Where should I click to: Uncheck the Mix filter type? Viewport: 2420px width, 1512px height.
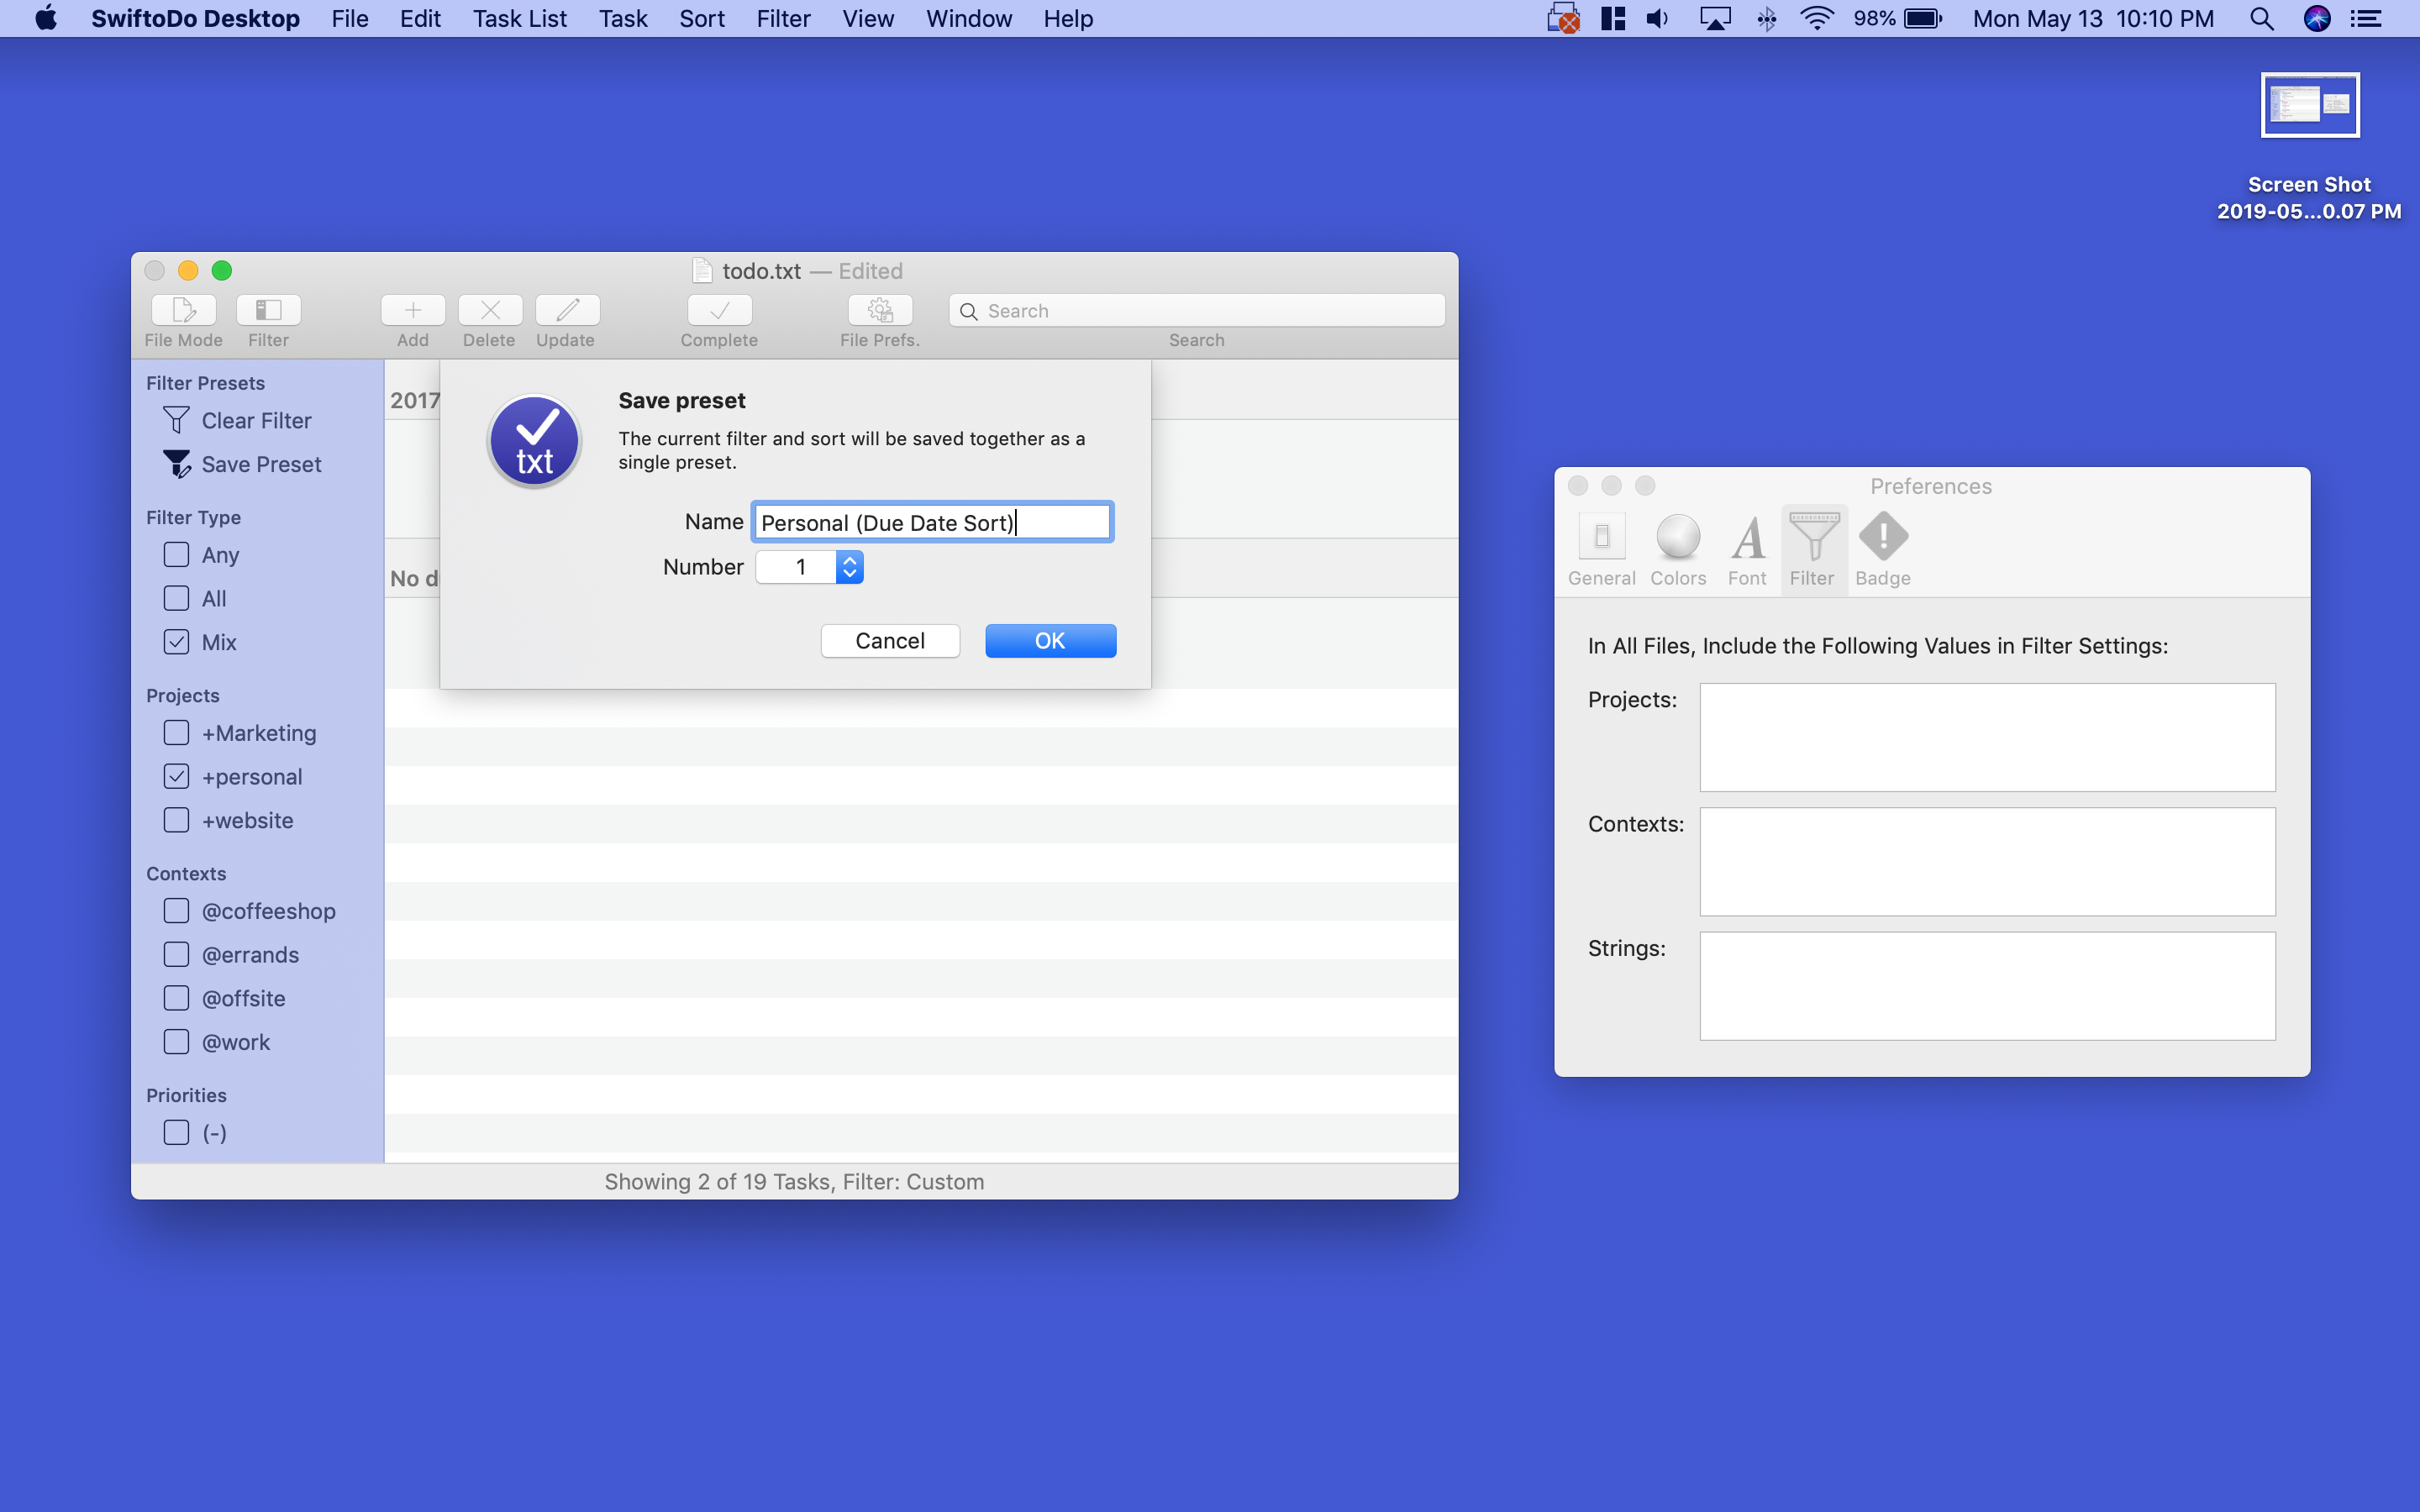pos(176,641)
